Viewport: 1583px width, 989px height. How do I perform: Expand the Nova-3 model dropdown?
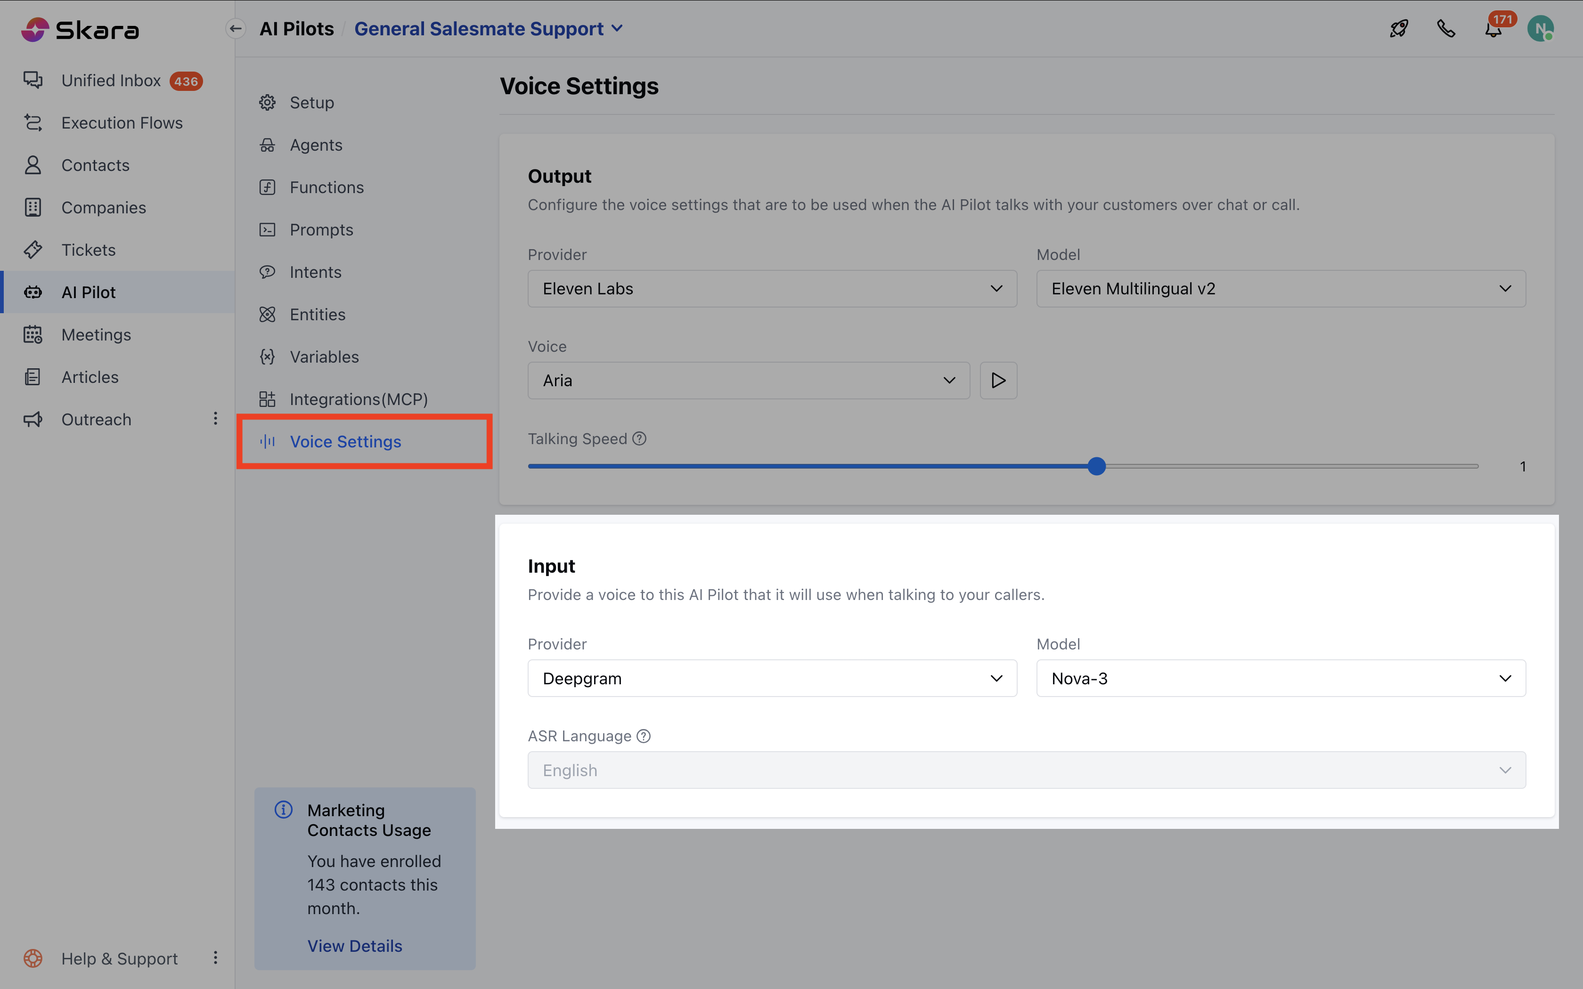[x=1280, y=678]
